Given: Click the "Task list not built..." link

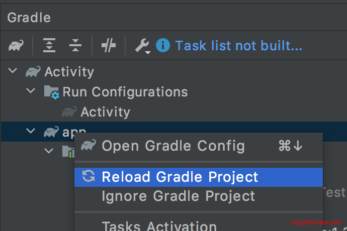Looking at the screenshot, I should tap(238, 46).
